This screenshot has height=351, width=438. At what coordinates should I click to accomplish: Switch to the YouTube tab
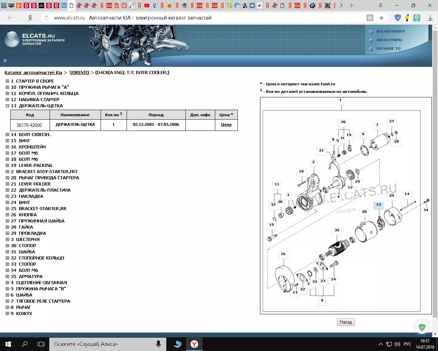point(147,5)
